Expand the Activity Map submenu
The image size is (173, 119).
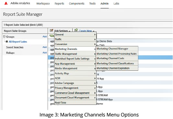click(x=75, y=73)
